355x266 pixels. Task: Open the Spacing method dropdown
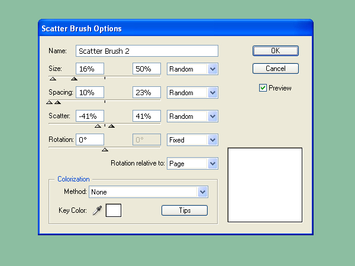192,93
